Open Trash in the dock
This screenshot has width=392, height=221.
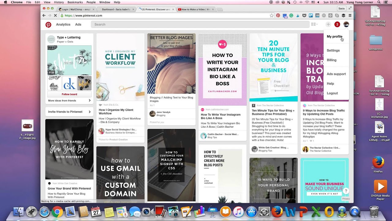coord(374,212)
